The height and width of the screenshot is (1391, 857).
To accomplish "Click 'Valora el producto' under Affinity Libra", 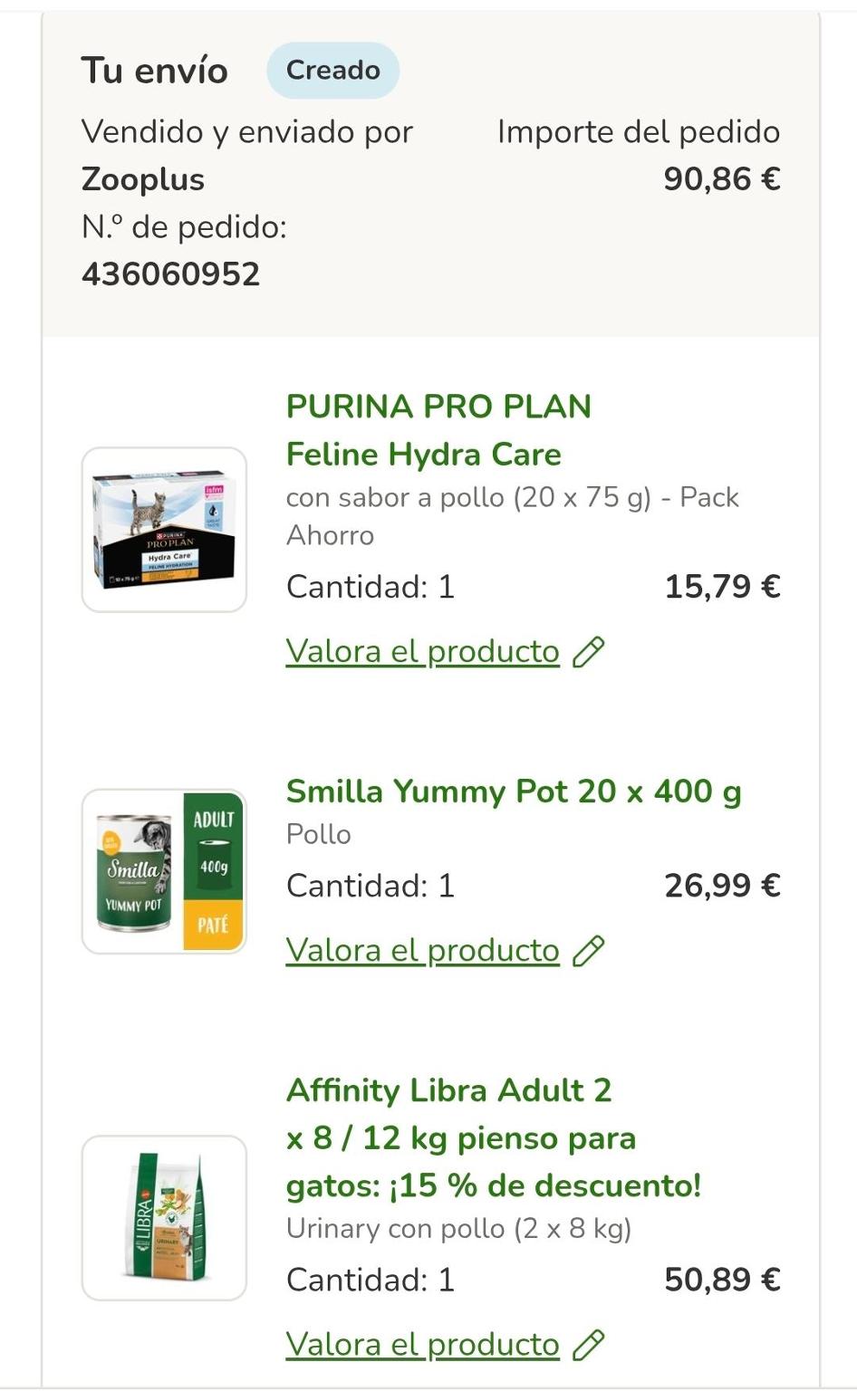I will tap(423, 1345).
